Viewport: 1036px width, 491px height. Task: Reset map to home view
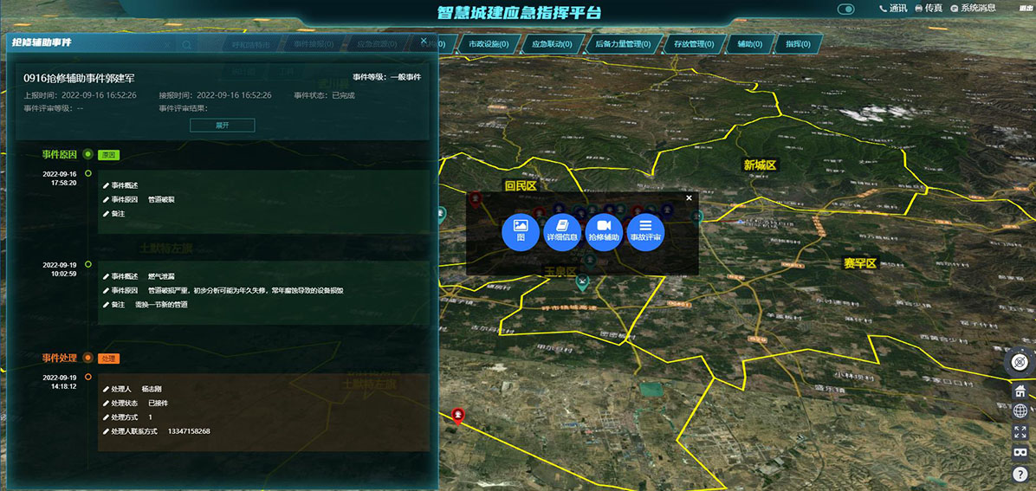pos(1020,391)
